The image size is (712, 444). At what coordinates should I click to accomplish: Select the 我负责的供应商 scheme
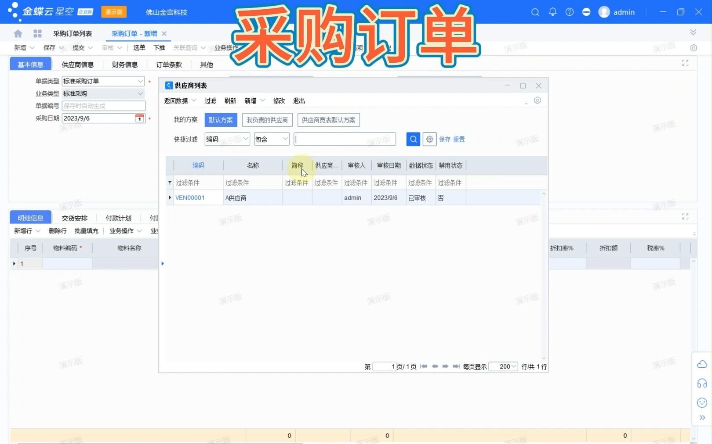pyautogui.click(x=267, y=120)
